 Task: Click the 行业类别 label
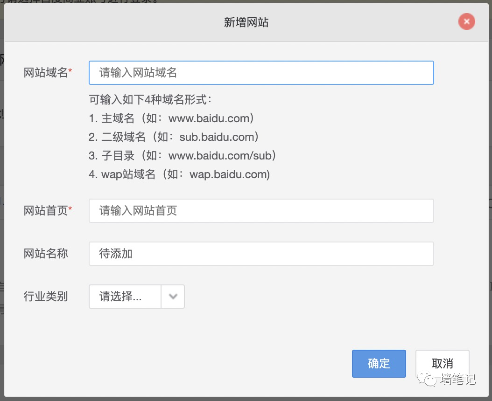(x=46, y=297)
